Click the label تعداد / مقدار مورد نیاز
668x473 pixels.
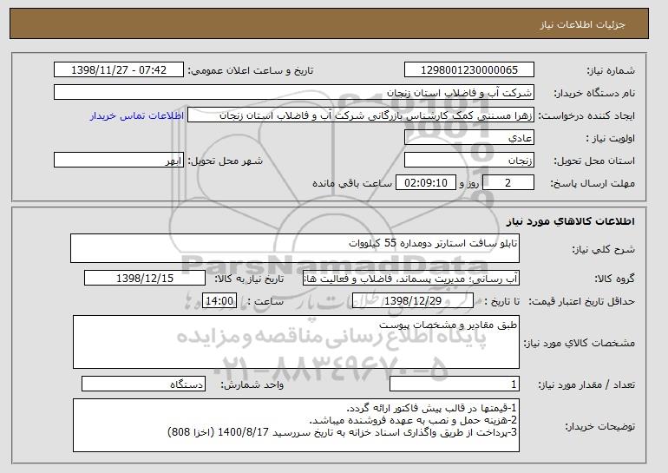pos(586,384)
